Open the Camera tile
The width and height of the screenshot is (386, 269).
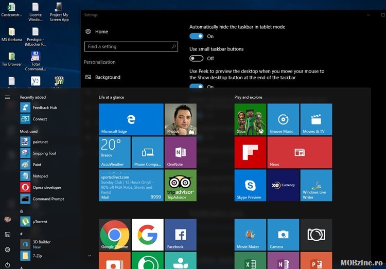coord(283,235)
